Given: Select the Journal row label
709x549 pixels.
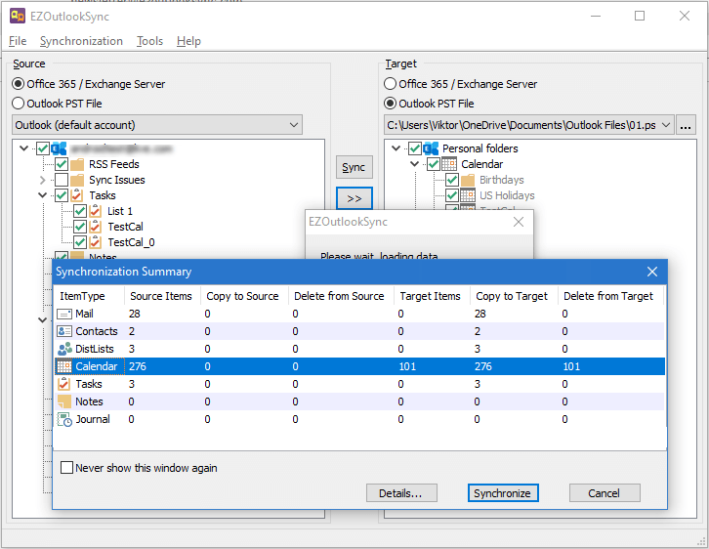Looking at the screenshot, I should pyautogui.click(x=93, y=419).
